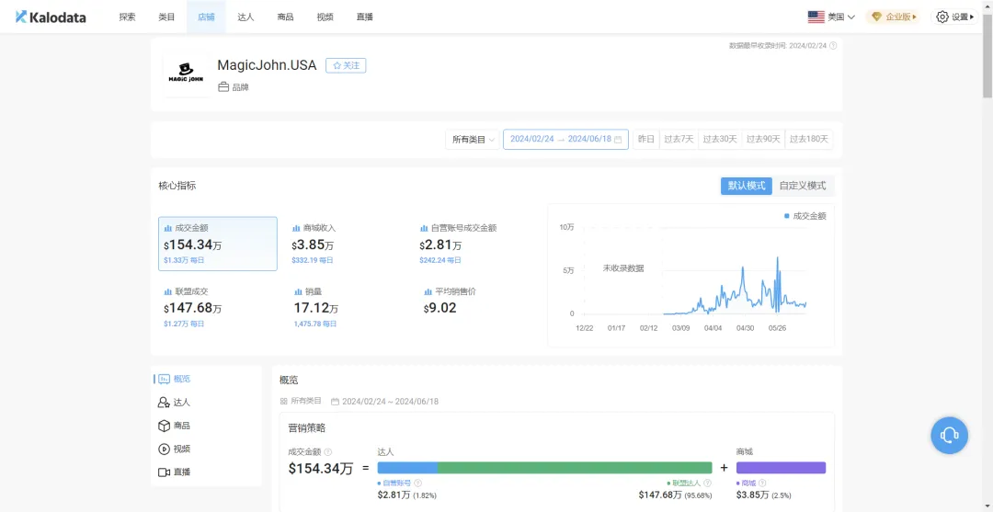993x512 pixels.
Task: Click the 企业版 upgrade button
Action: pyautogui.click(x=894, y=17)
